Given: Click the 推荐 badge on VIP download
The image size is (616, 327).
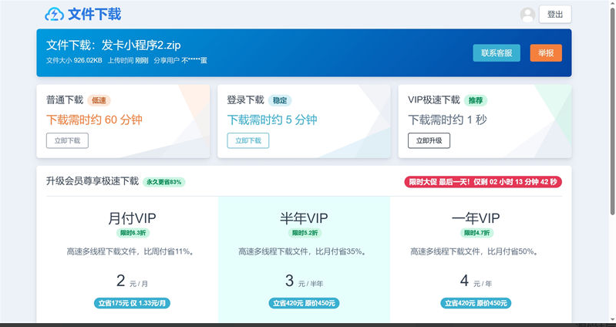Looking at the screenshot, I should tap(476, 100).
